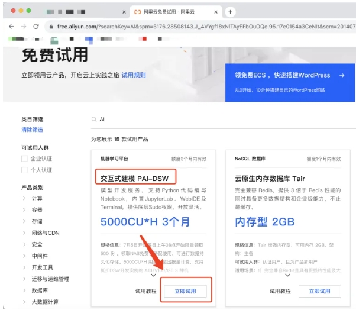Click the 机器学习平台 category label
Image resolution: width=356 pixels, height=310 pixels.
[x=114, y=159]
